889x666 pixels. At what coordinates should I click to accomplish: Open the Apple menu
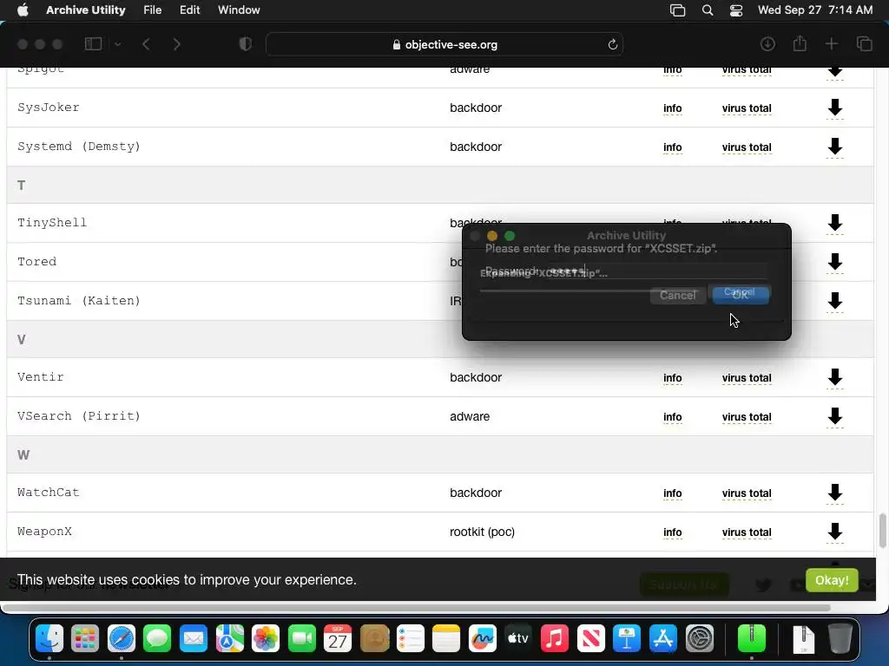pos(23,10)
